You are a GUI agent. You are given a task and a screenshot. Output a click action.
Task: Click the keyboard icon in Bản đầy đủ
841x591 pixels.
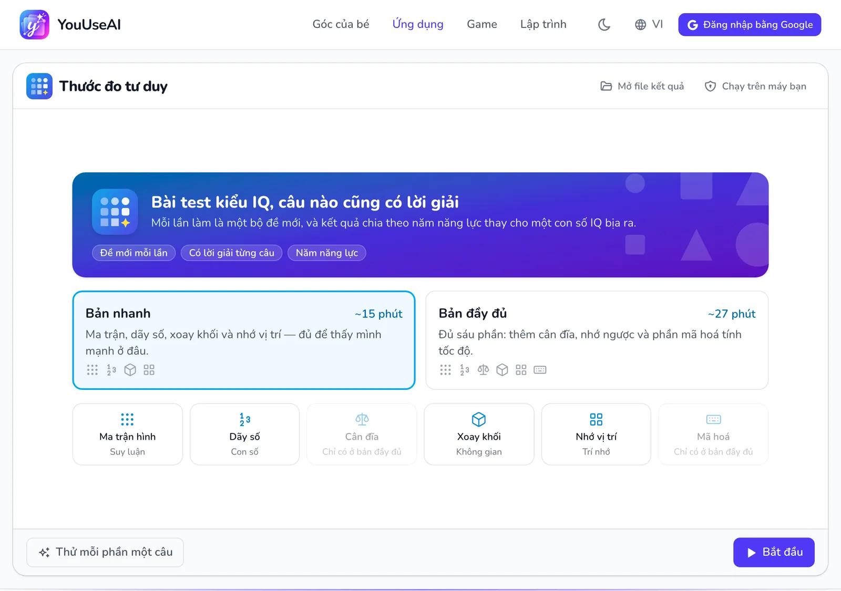[540, 370]
